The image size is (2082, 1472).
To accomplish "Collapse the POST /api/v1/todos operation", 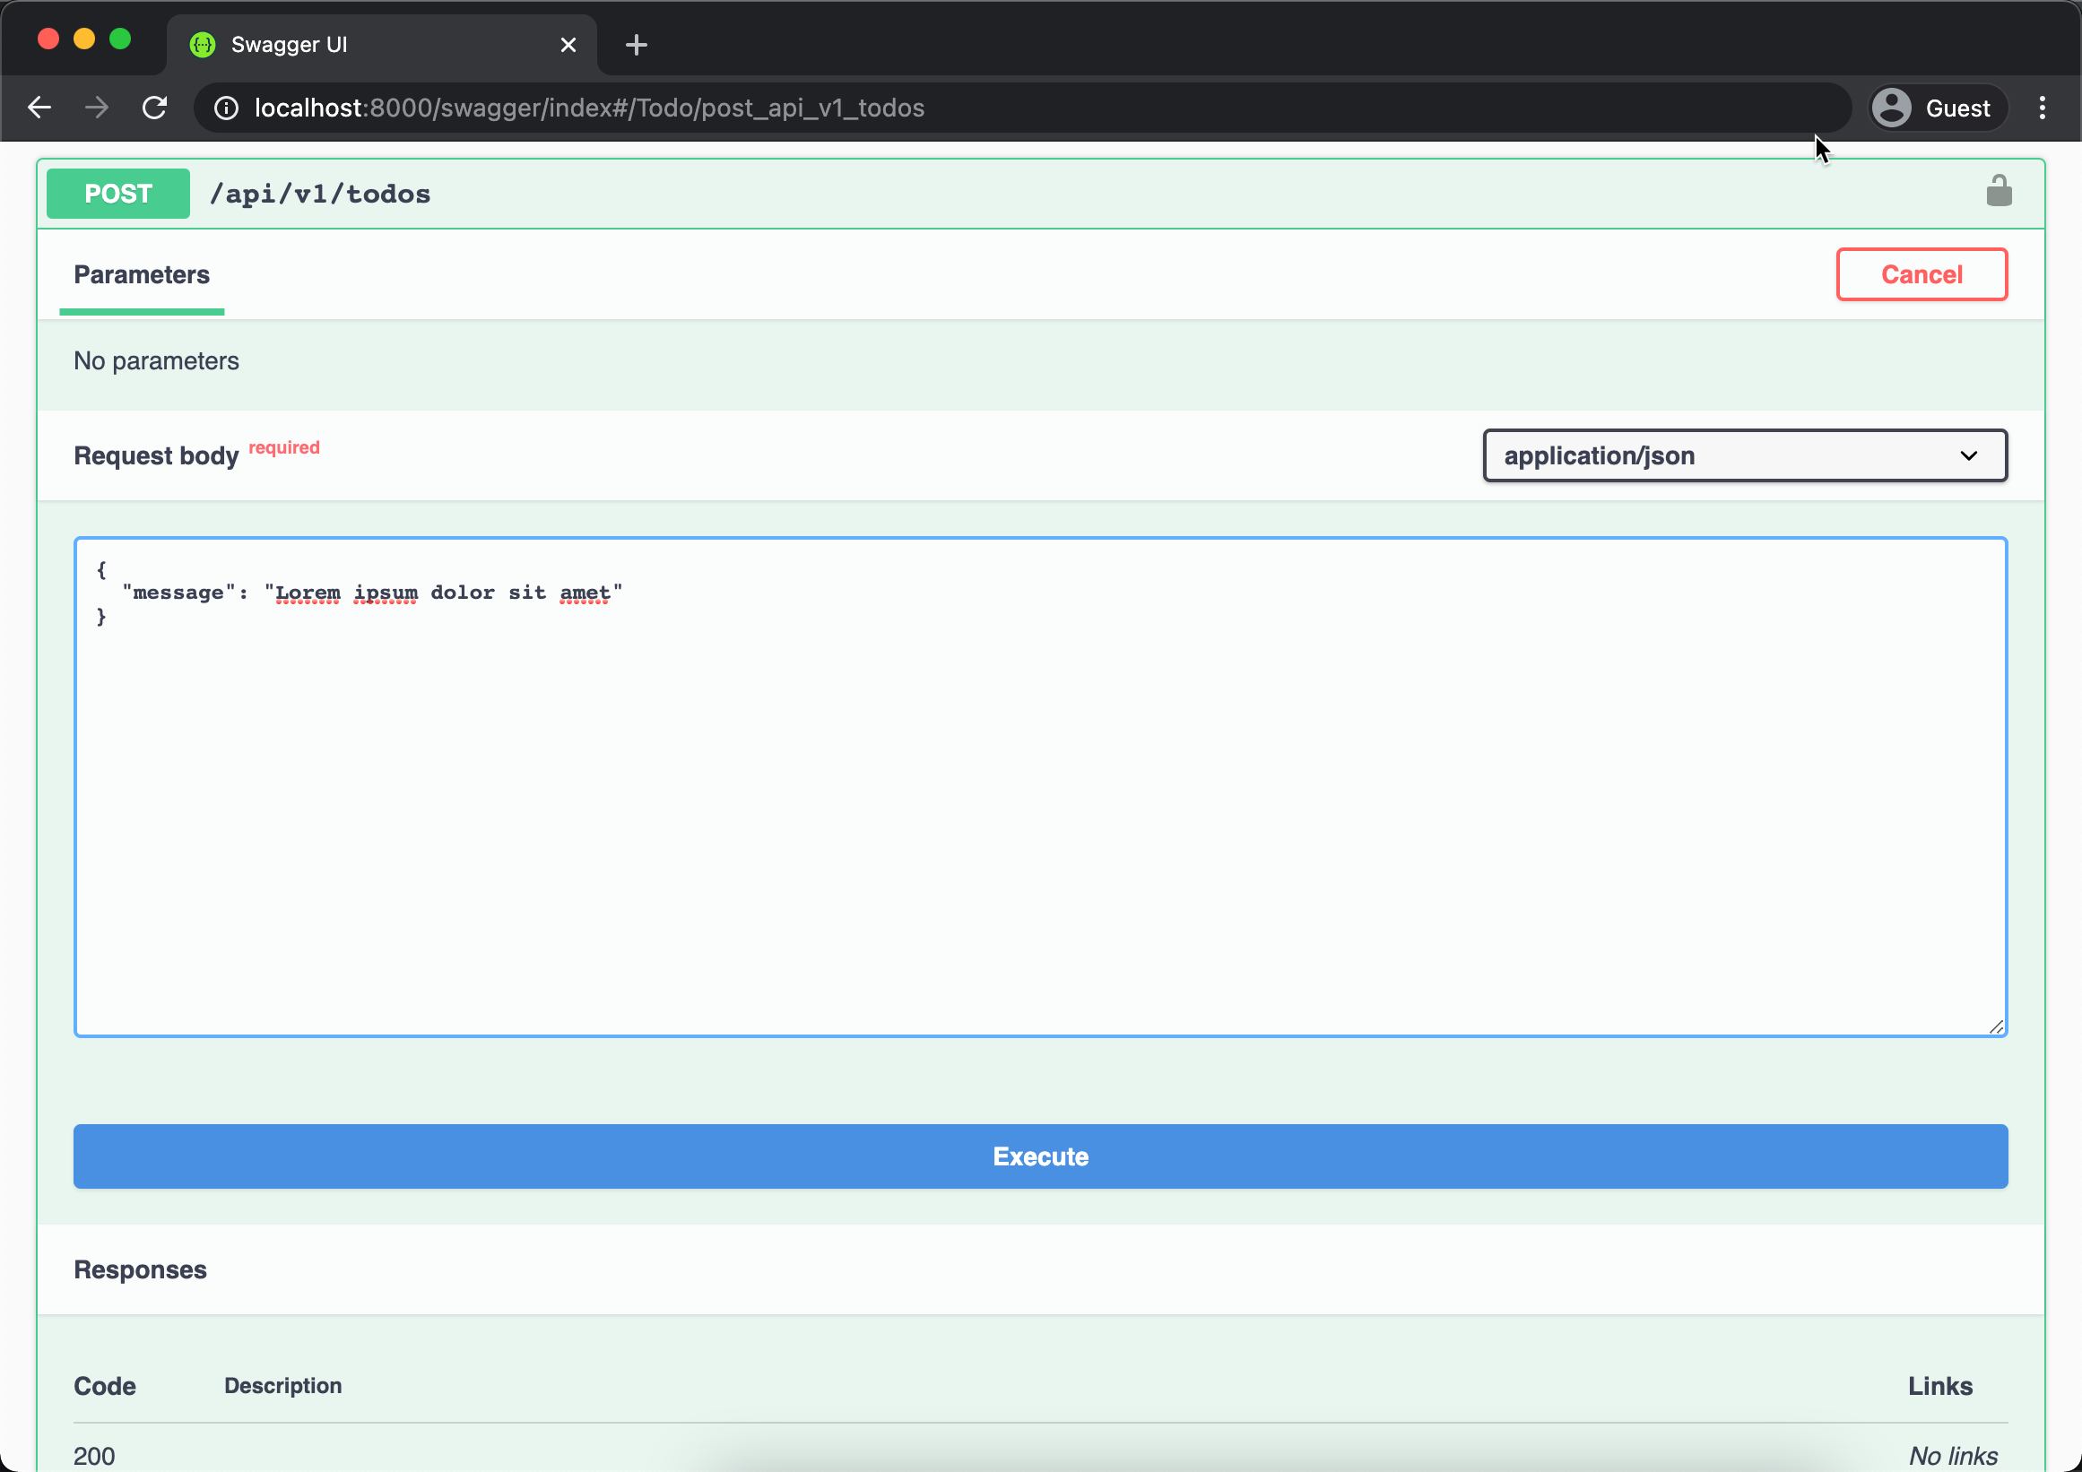I will point(1041,193).
